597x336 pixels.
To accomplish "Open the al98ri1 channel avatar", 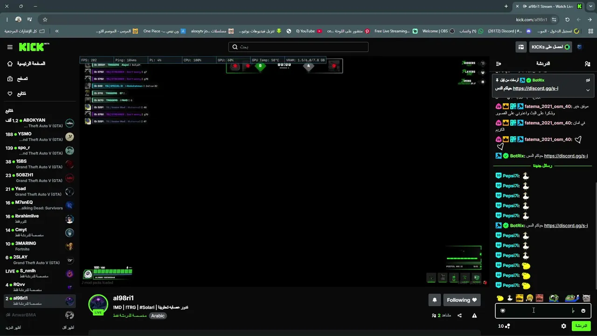I will [x=98, y=304].
